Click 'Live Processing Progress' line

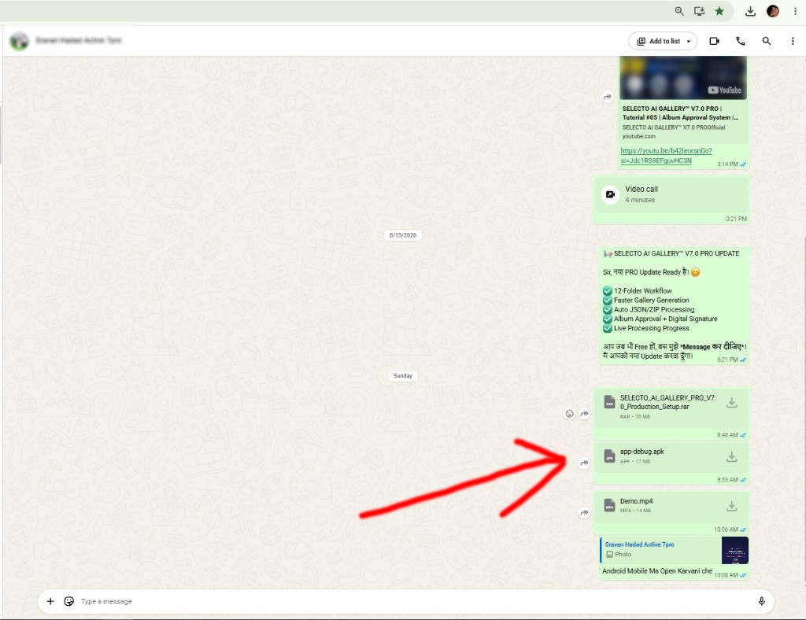pyautogui.click(x=651, y=328)
